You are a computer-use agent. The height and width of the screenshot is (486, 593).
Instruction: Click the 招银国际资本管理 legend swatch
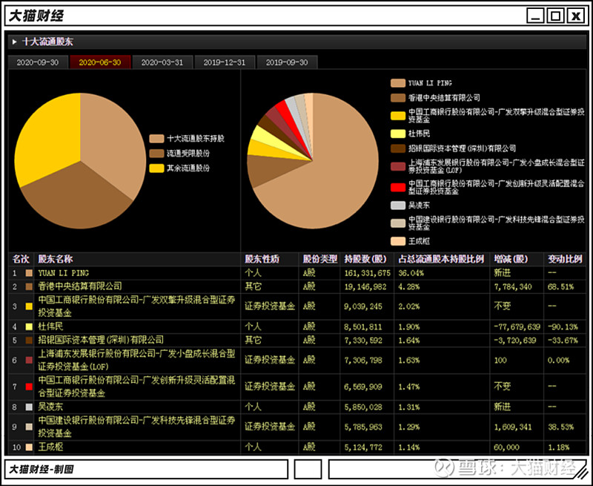pos(398,148)
